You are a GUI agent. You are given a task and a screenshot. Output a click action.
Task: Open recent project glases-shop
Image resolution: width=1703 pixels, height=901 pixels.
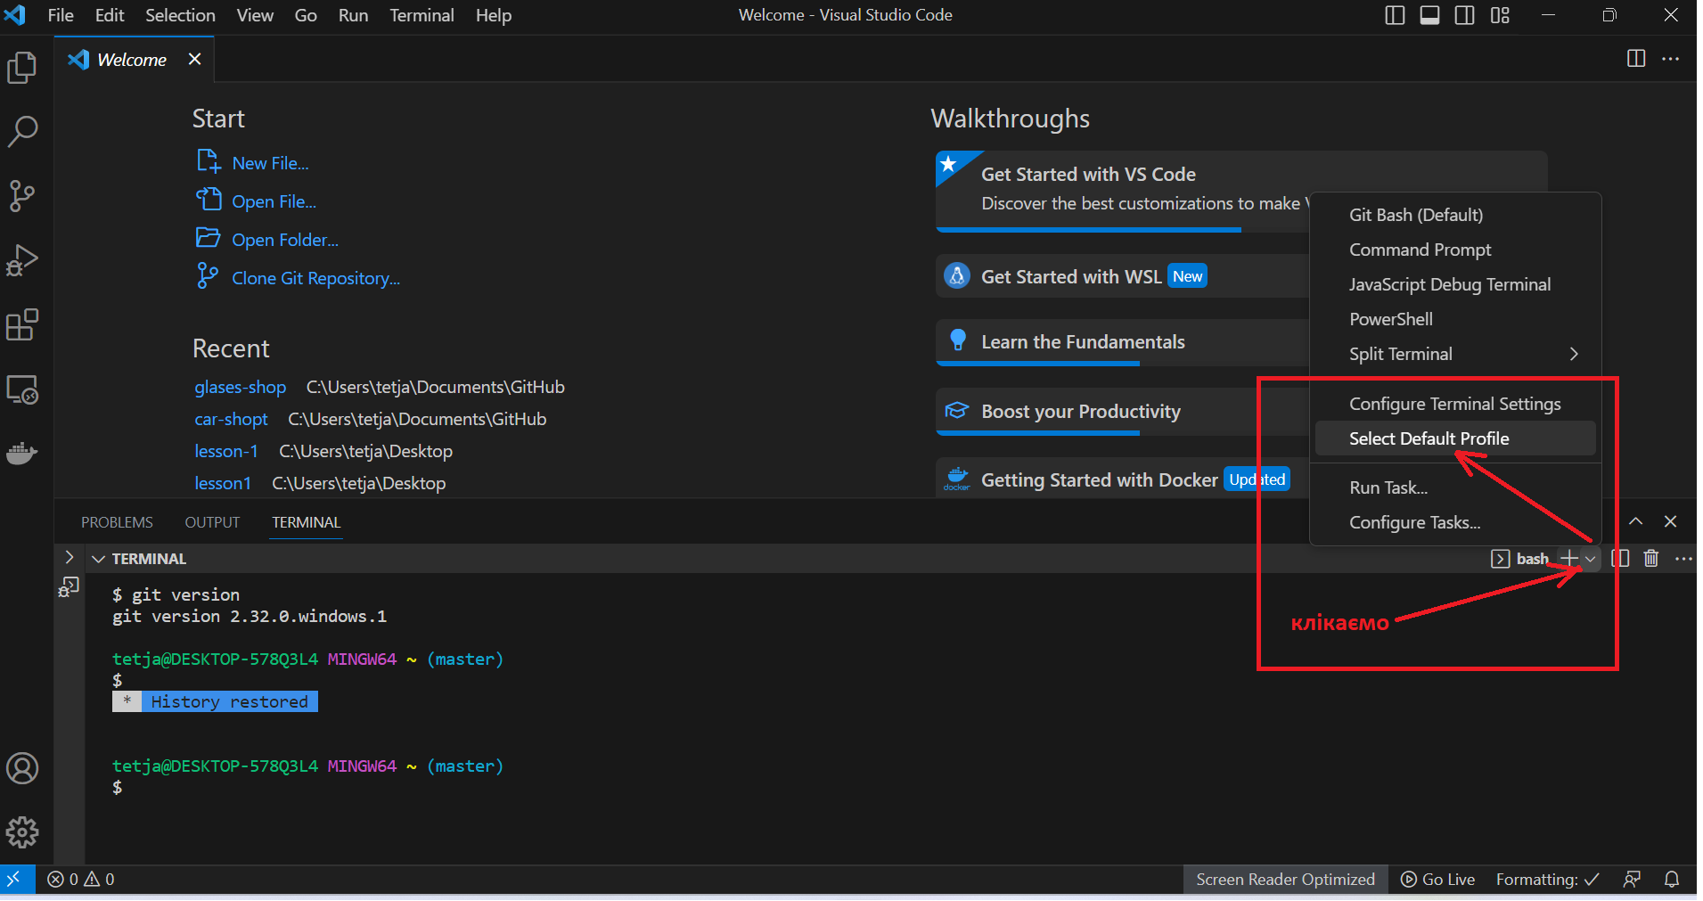coord(240,387)
